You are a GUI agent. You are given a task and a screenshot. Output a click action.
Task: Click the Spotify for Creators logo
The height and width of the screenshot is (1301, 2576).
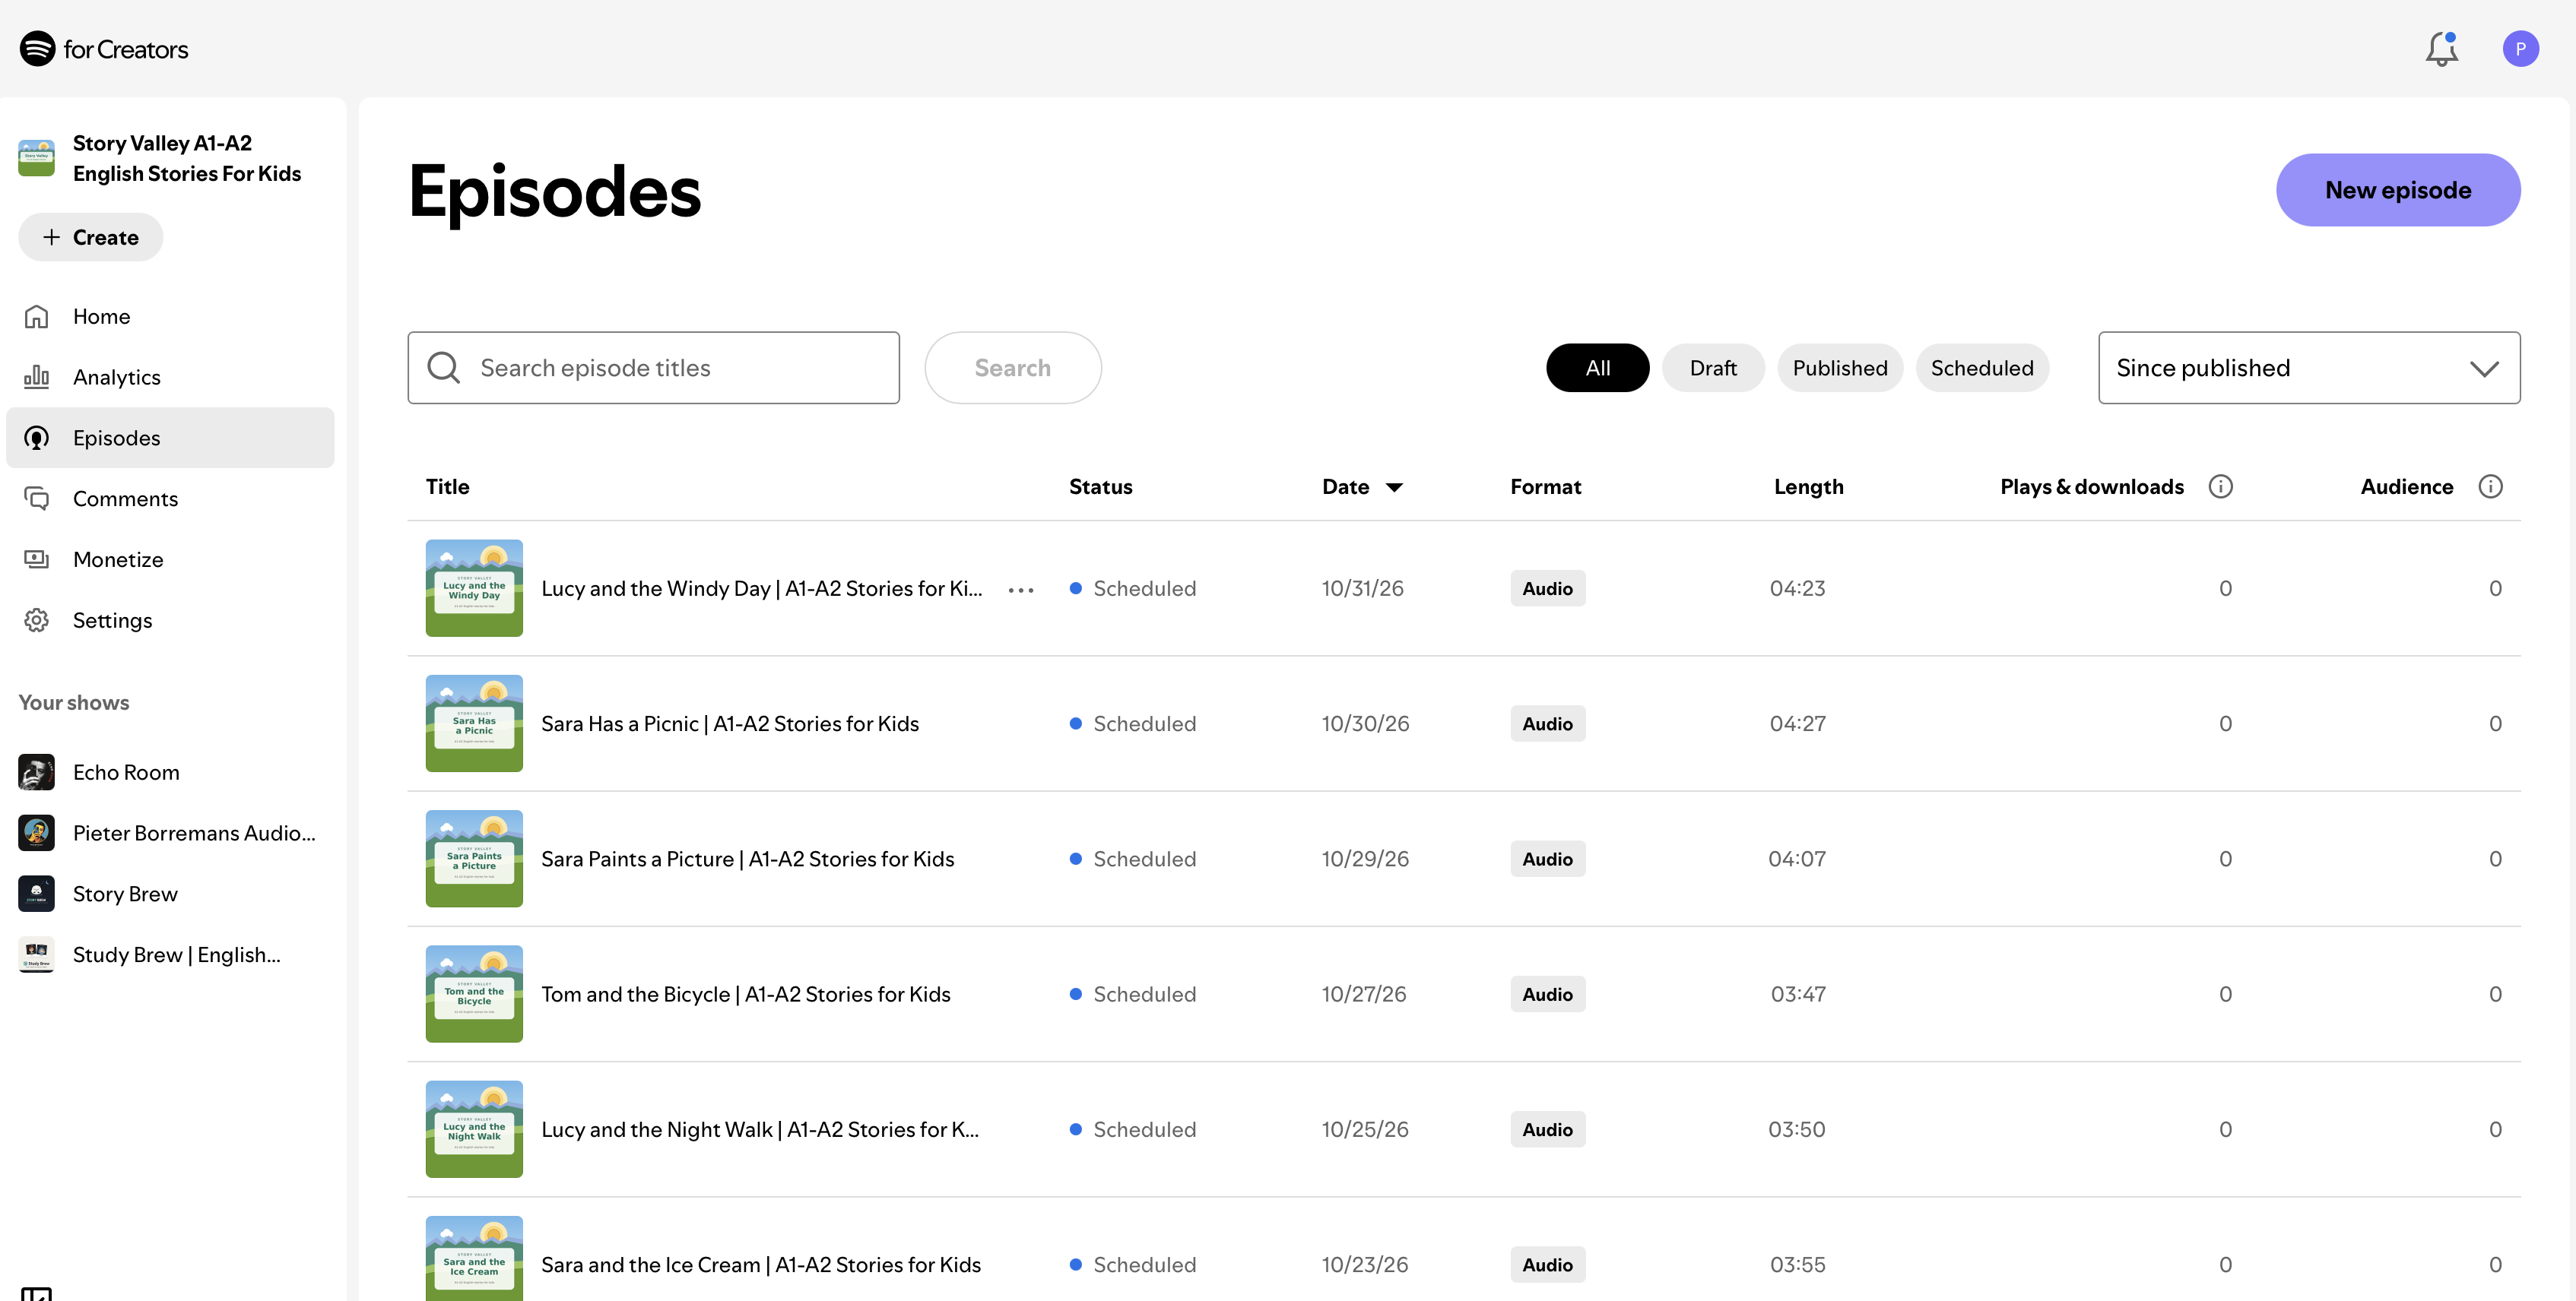104,49
